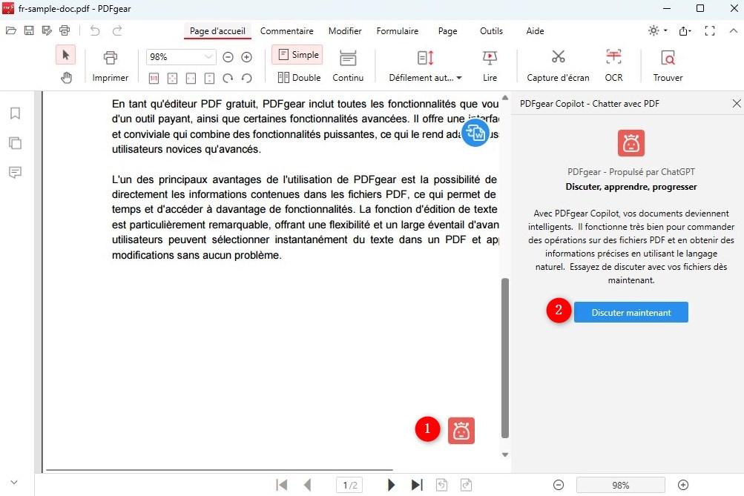The width and height of the screenshot is (744, 496).
Task: Open the comments sidebar panel
Action: point(15,172)
